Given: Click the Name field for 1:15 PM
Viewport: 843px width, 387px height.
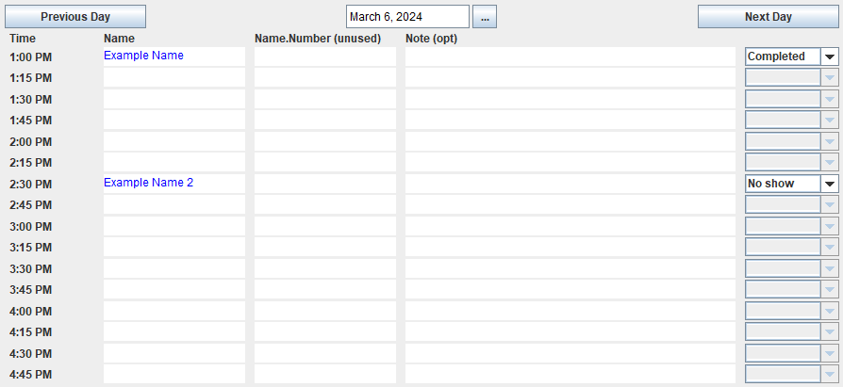Looking at the screenshot, I should [174, 78].
